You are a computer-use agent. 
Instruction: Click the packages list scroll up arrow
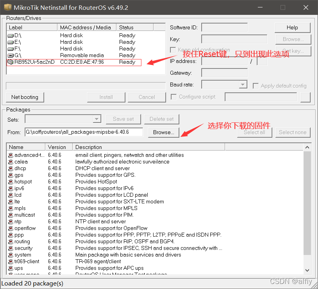point(307,147)
